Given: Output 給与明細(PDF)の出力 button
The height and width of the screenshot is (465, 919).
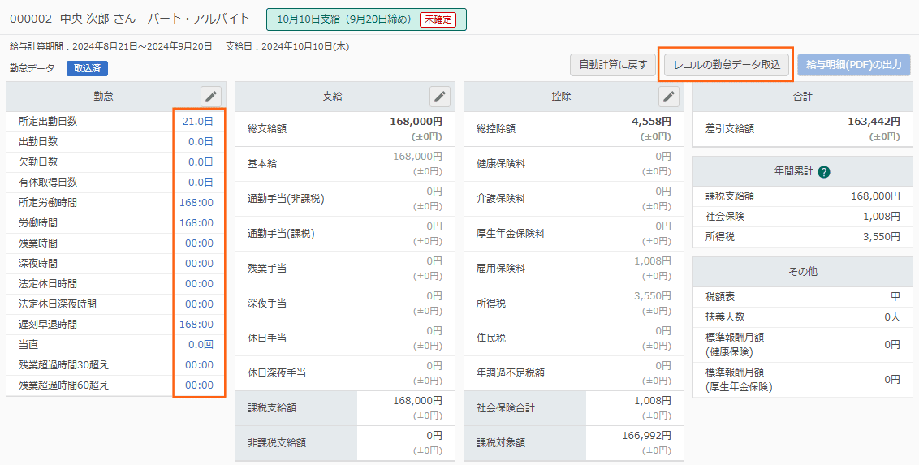Looking at the screenshot, I should click(x=853, y=65).
